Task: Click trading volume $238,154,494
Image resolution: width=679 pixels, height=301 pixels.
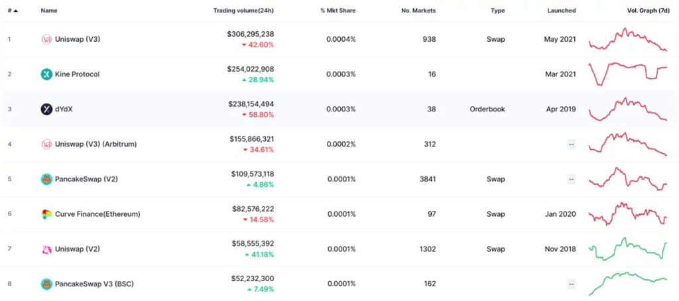Action: [x=251, y=104]
